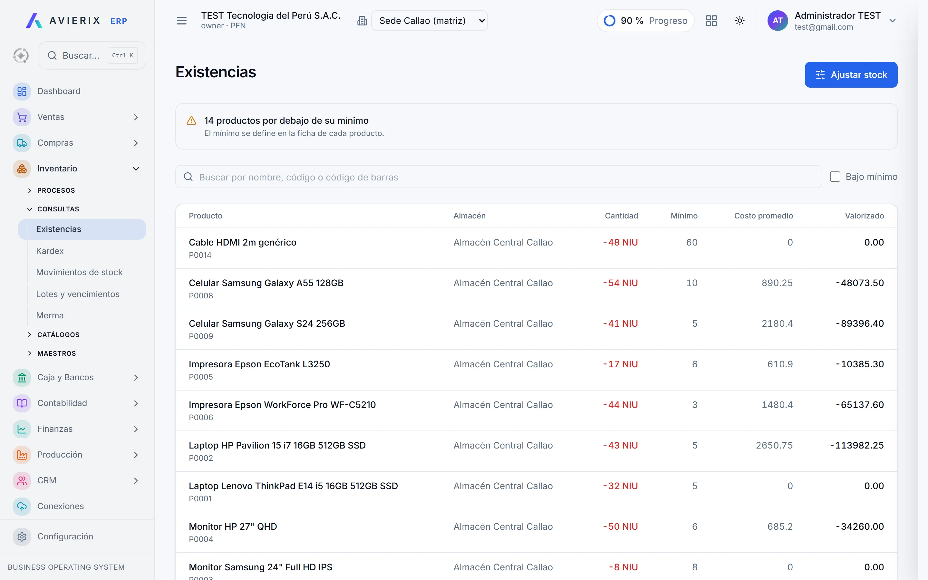This screenshot has height=580, width=928.
Task: Collapse the Inventario menu chevron
Action: tap(136, 169)
